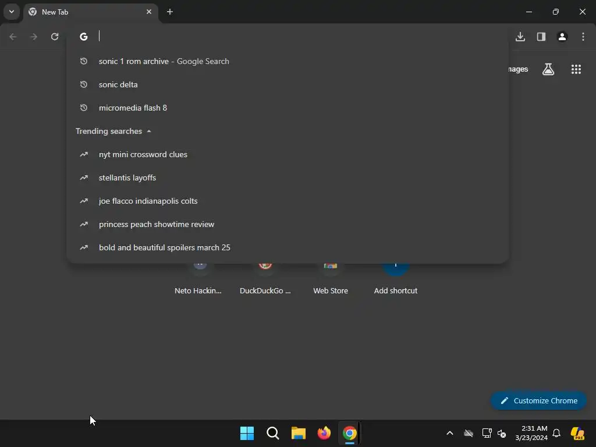The image size is (596, 447).
Task: Open Windows taskbar Search
Action: [x=273, y=433]
